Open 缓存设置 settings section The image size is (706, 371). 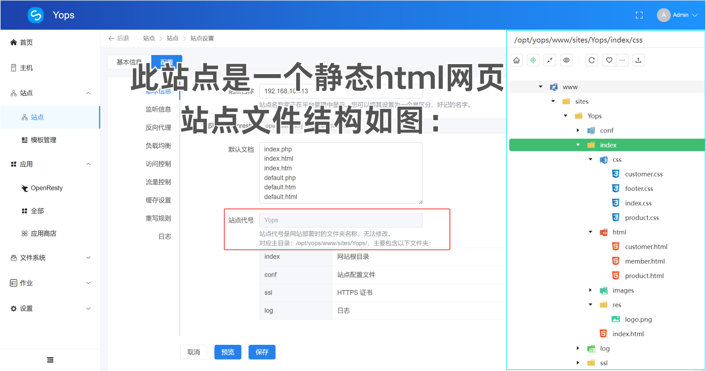[x=158, y=200]
